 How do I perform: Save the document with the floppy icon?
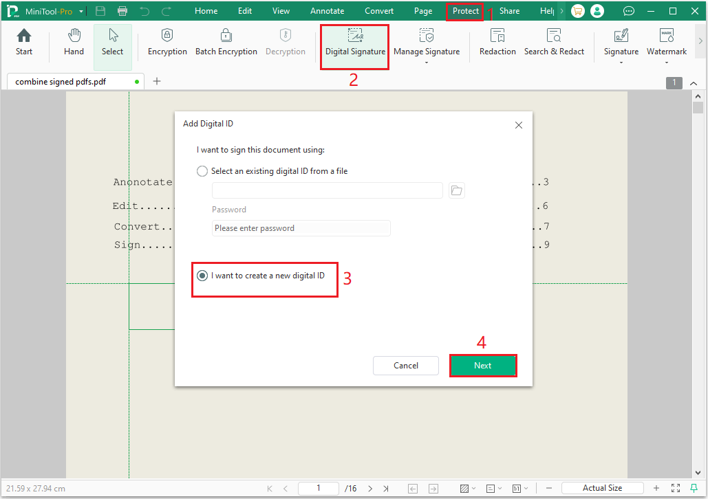pos(100,11)
